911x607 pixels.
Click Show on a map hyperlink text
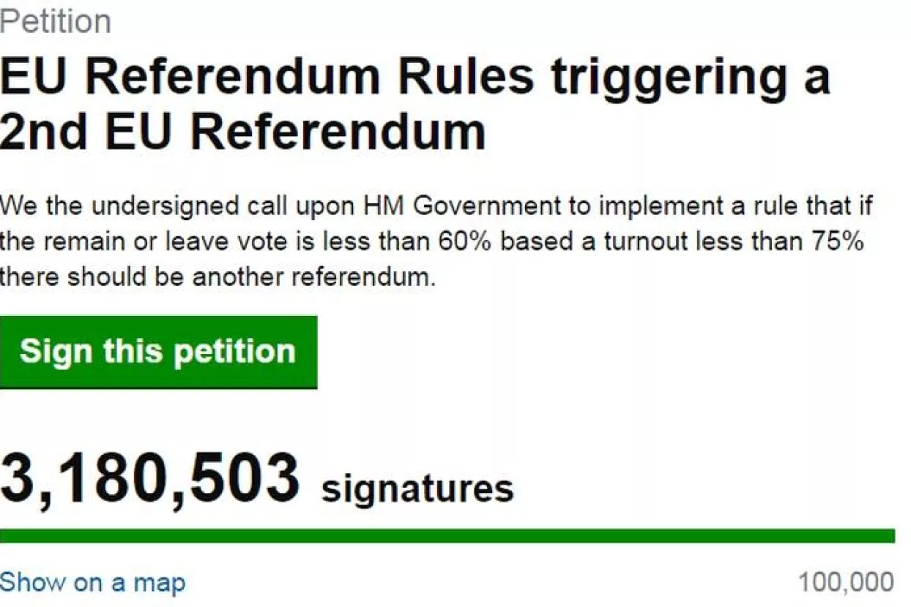click(x=92, y=583)
